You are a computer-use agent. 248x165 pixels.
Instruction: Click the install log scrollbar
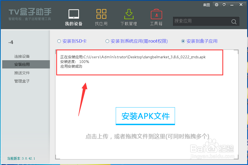coord(237,52)
